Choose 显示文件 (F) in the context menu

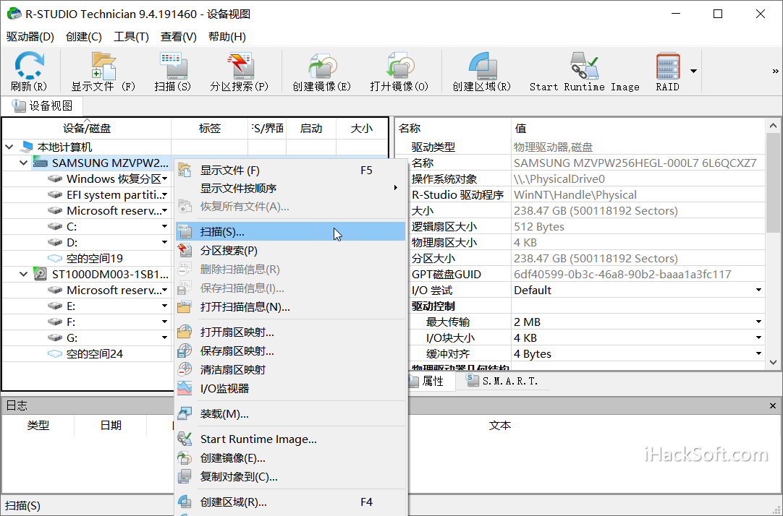290,171
